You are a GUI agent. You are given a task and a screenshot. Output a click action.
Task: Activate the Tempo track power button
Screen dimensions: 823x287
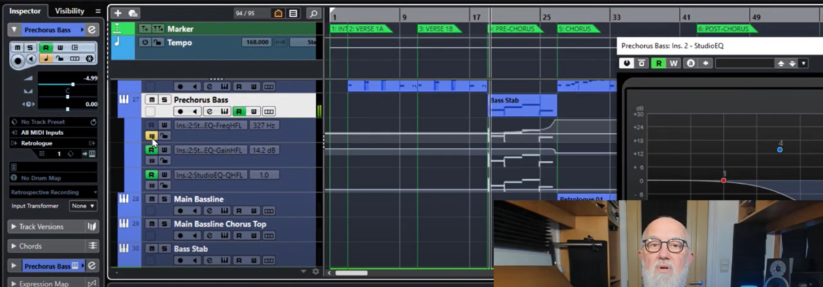point(144,42)
